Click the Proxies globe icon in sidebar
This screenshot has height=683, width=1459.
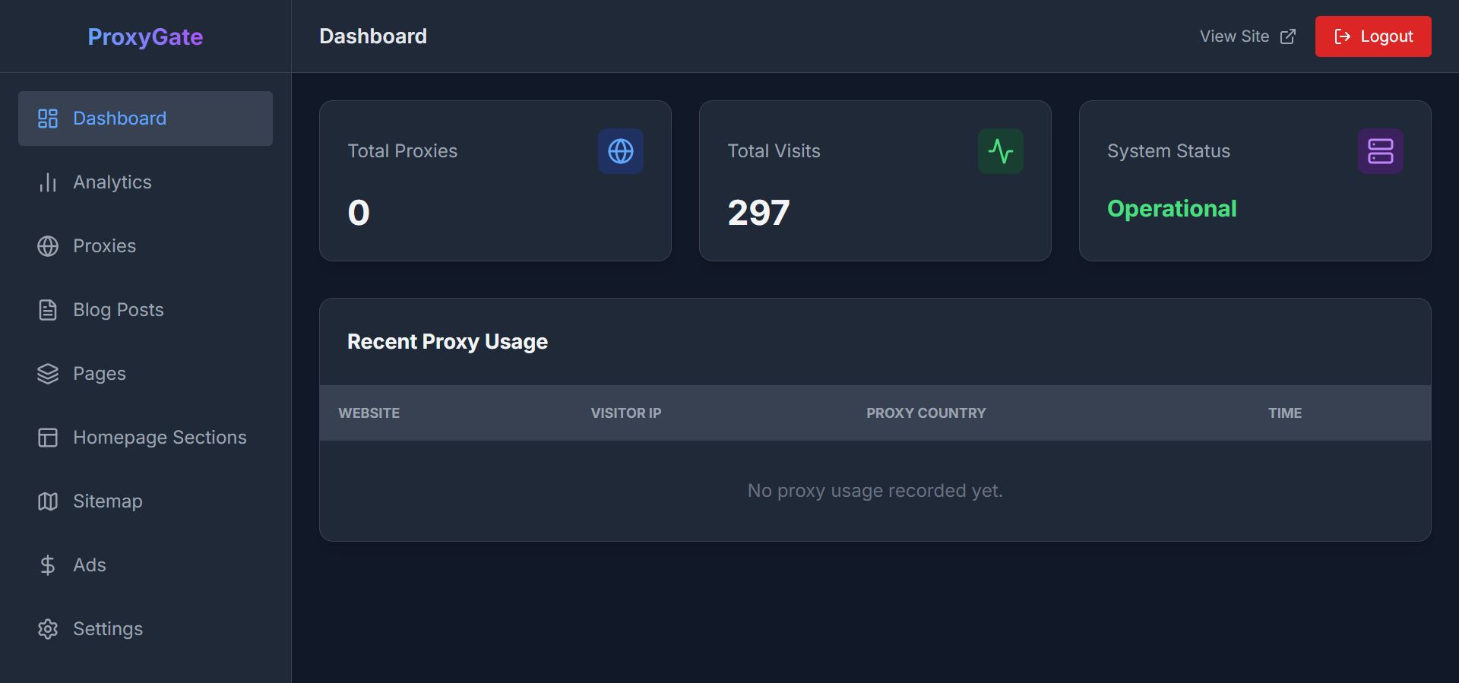48,246
